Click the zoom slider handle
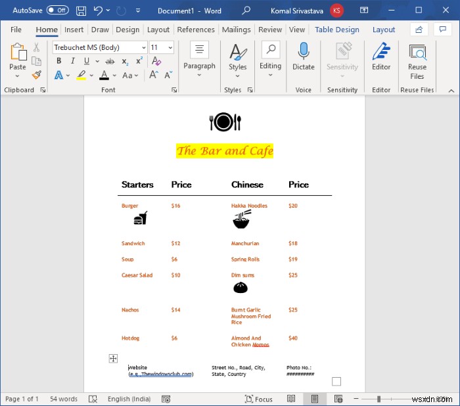Screen dimensions: 460x406 click(379, 399)
